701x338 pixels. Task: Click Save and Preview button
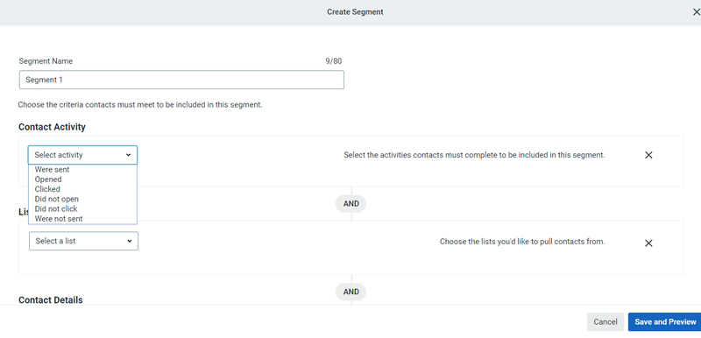(x=665, y=322)
